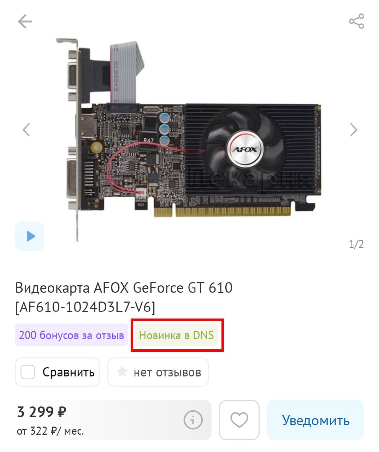Viewport: 379px width, 452px height.
Task: Tap the Уведомить button
Action: (315, 420)
